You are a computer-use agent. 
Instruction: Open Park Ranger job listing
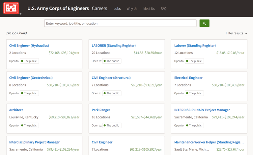point(101,110)
